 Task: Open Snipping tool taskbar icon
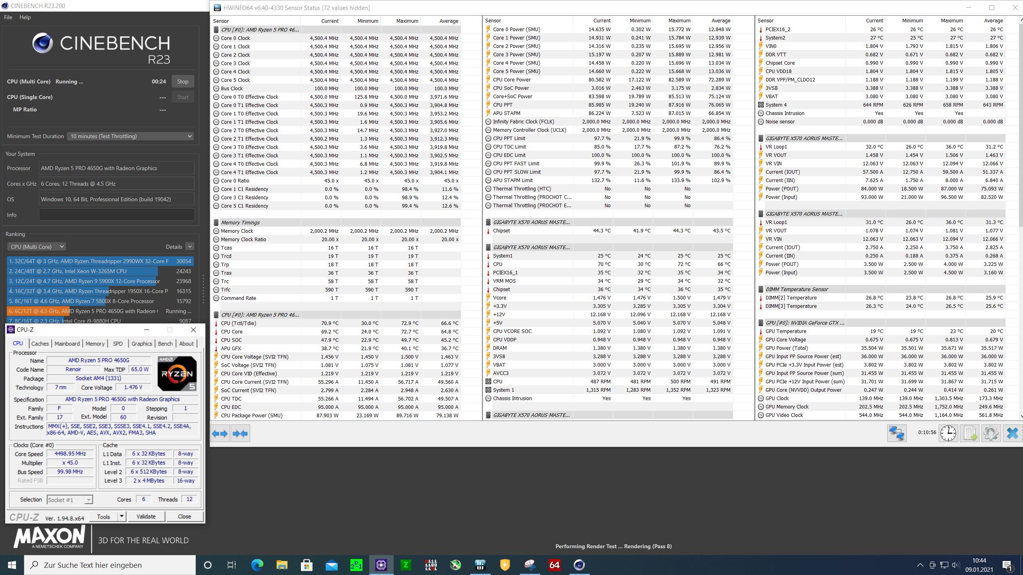pos(529,565)
